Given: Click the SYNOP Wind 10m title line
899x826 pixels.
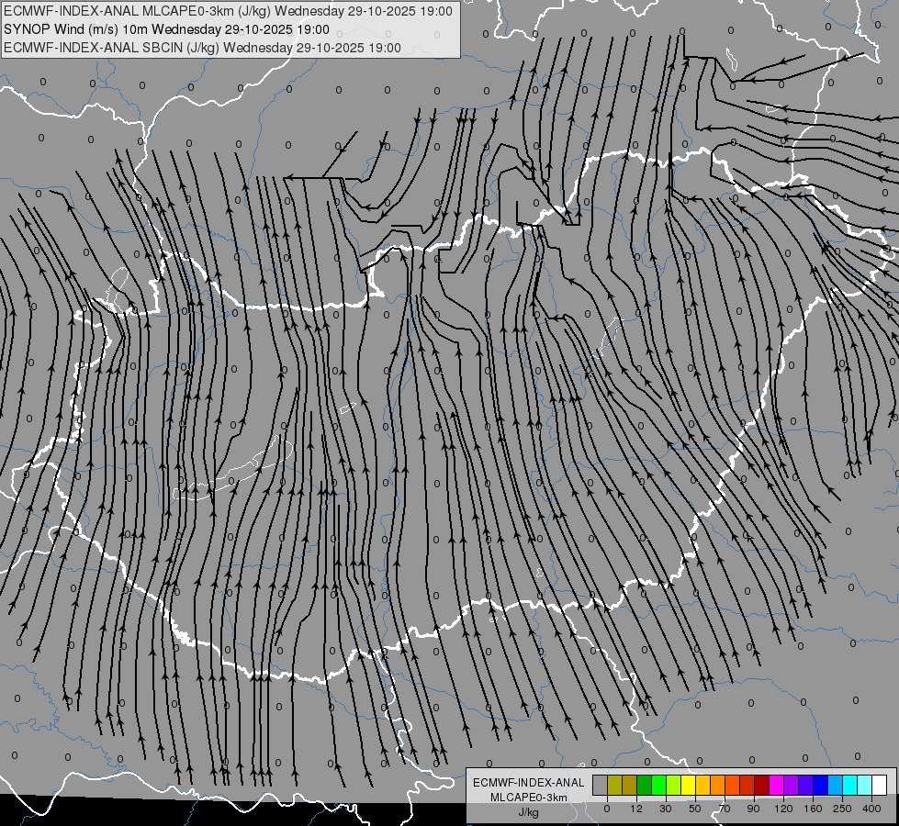Looking at the screenshot, I should [166, 29].
